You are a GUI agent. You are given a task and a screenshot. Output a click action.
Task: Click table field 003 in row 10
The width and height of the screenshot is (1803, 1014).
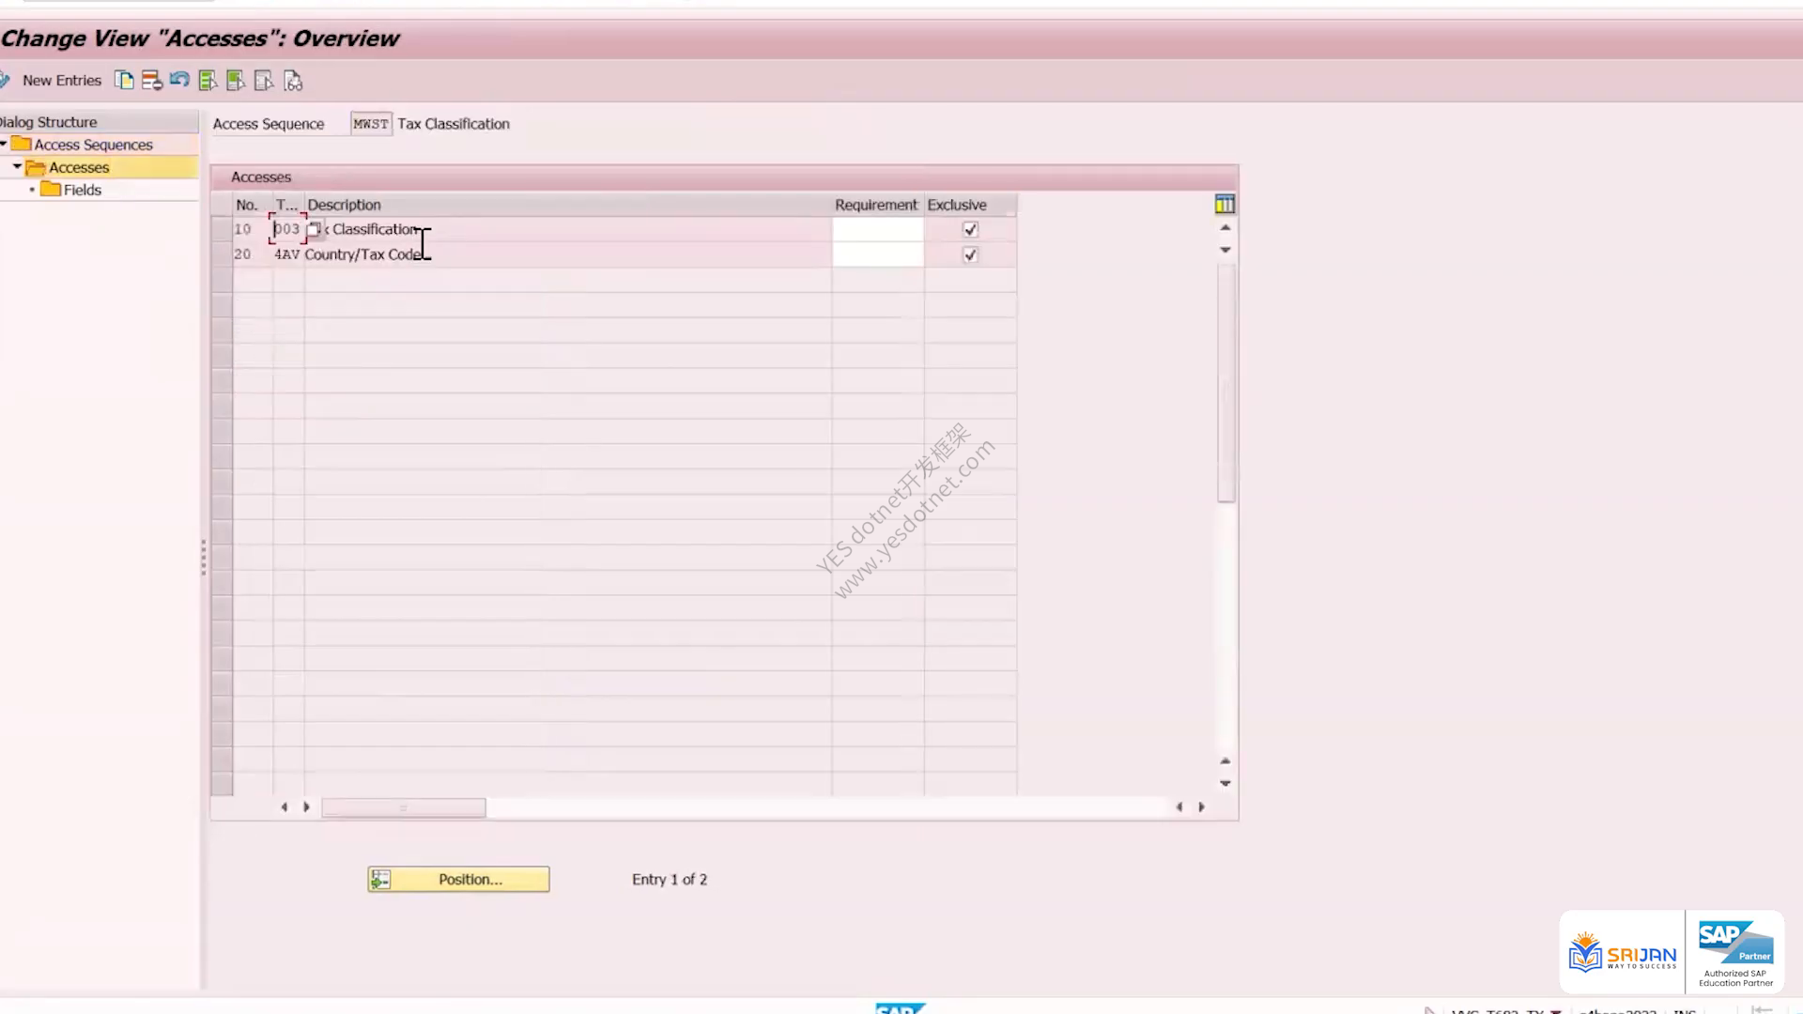(x=286, y=229)
